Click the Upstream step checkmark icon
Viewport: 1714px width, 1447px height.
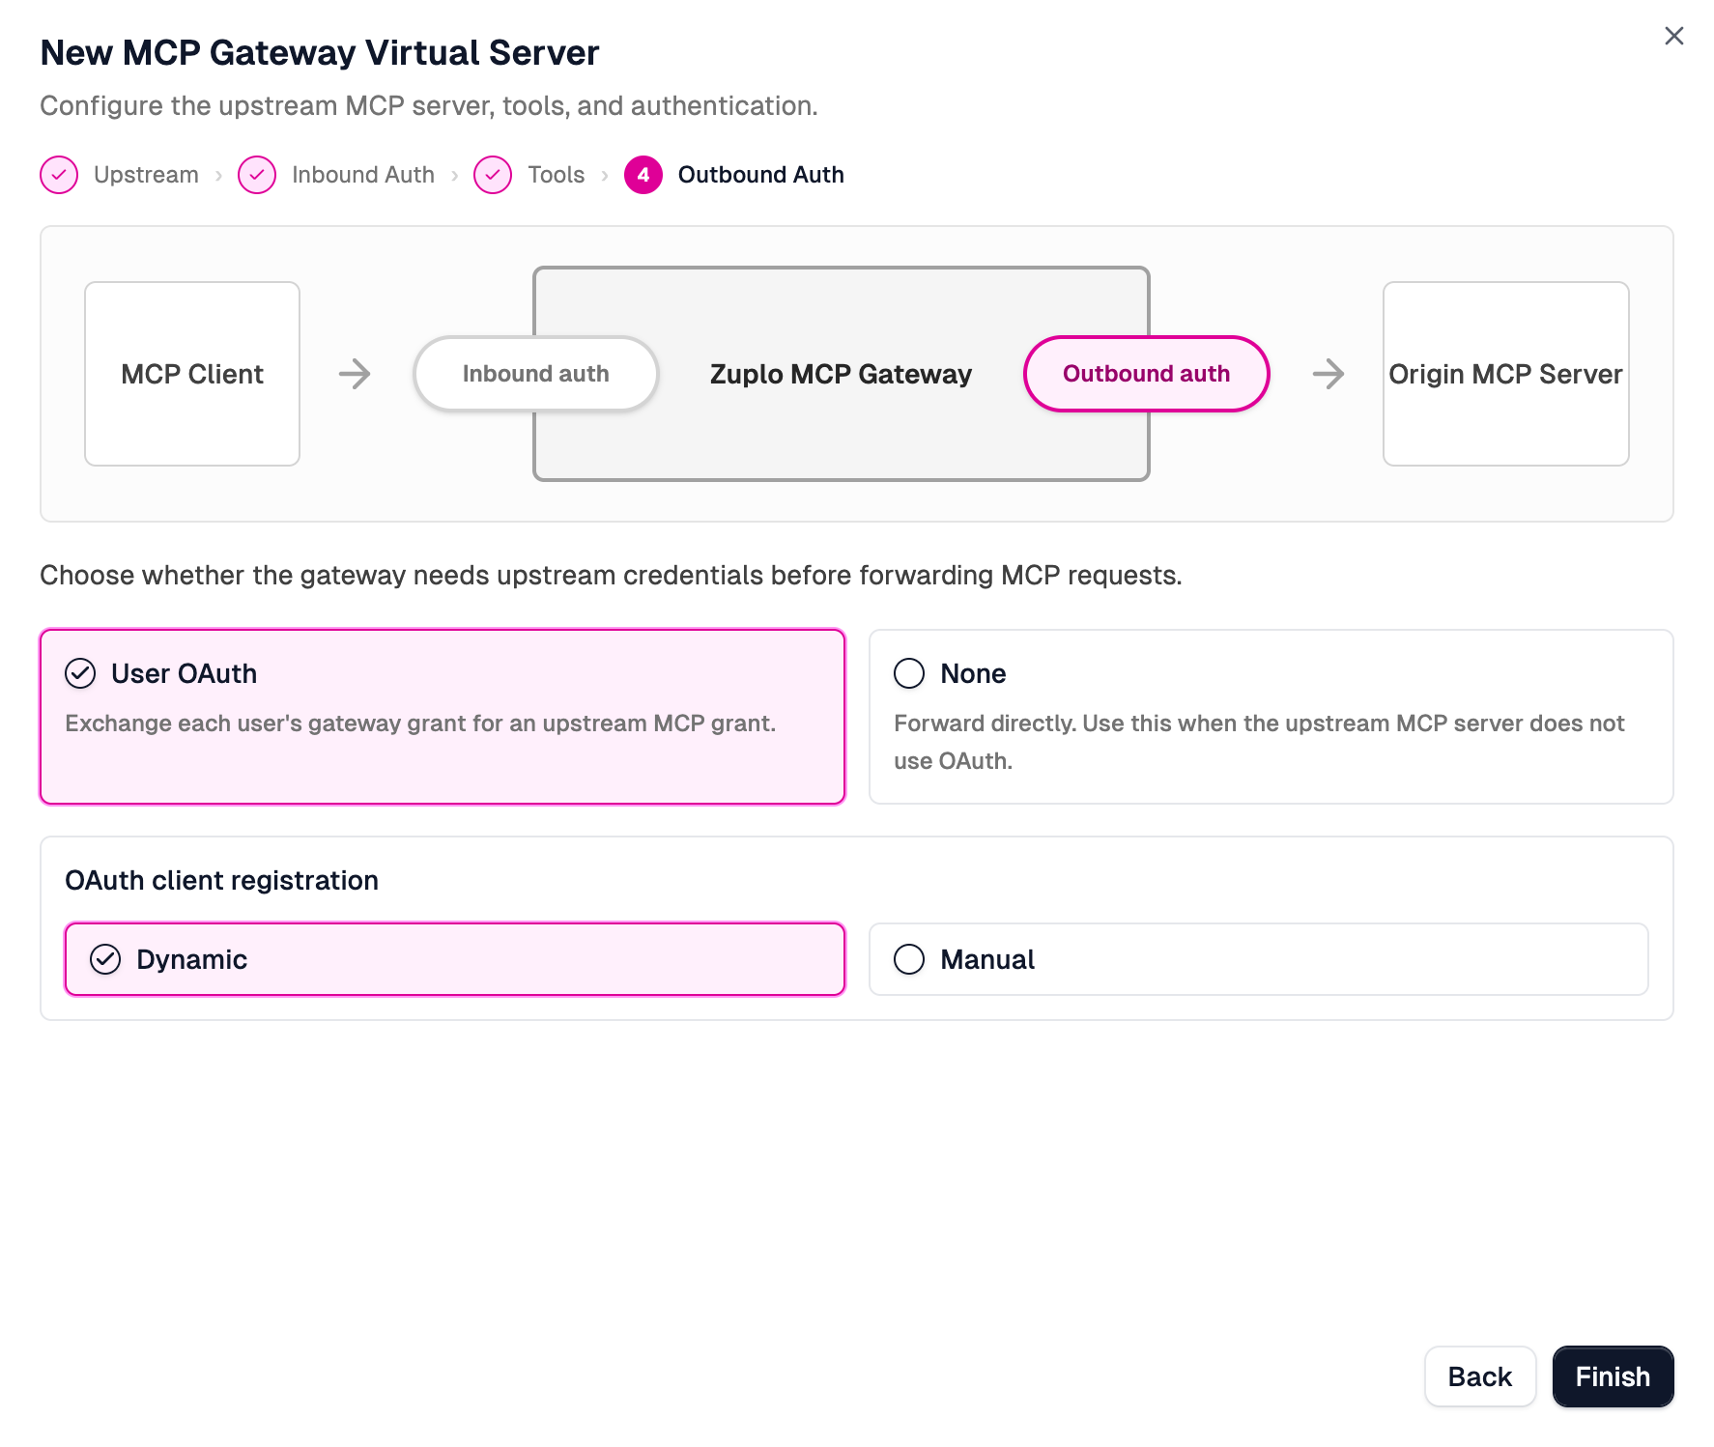pos(59,175)
